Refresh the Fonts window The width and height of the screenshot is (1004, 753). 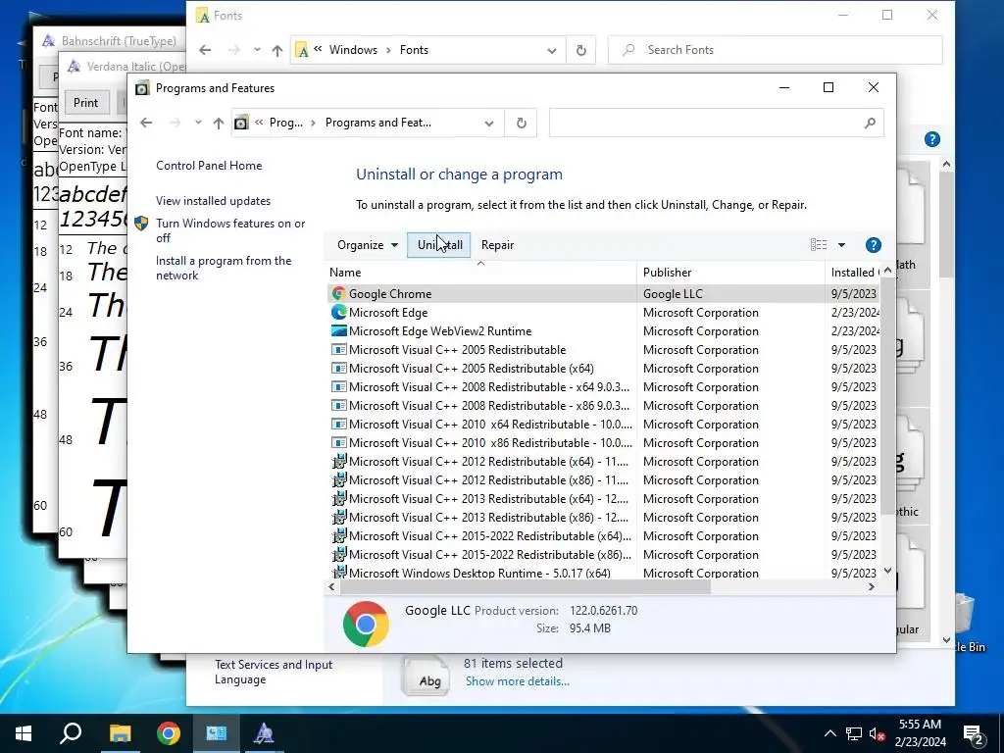pos(580,50)
